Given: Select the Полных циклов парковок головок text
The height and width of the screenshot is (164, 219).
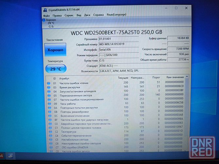Looking at the screenshot, I should point(81,128).
